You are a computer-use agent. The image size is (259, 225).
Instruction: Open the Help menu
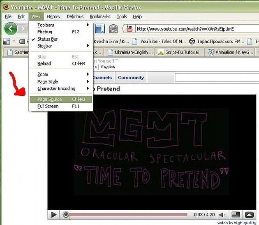click(137, 16)
